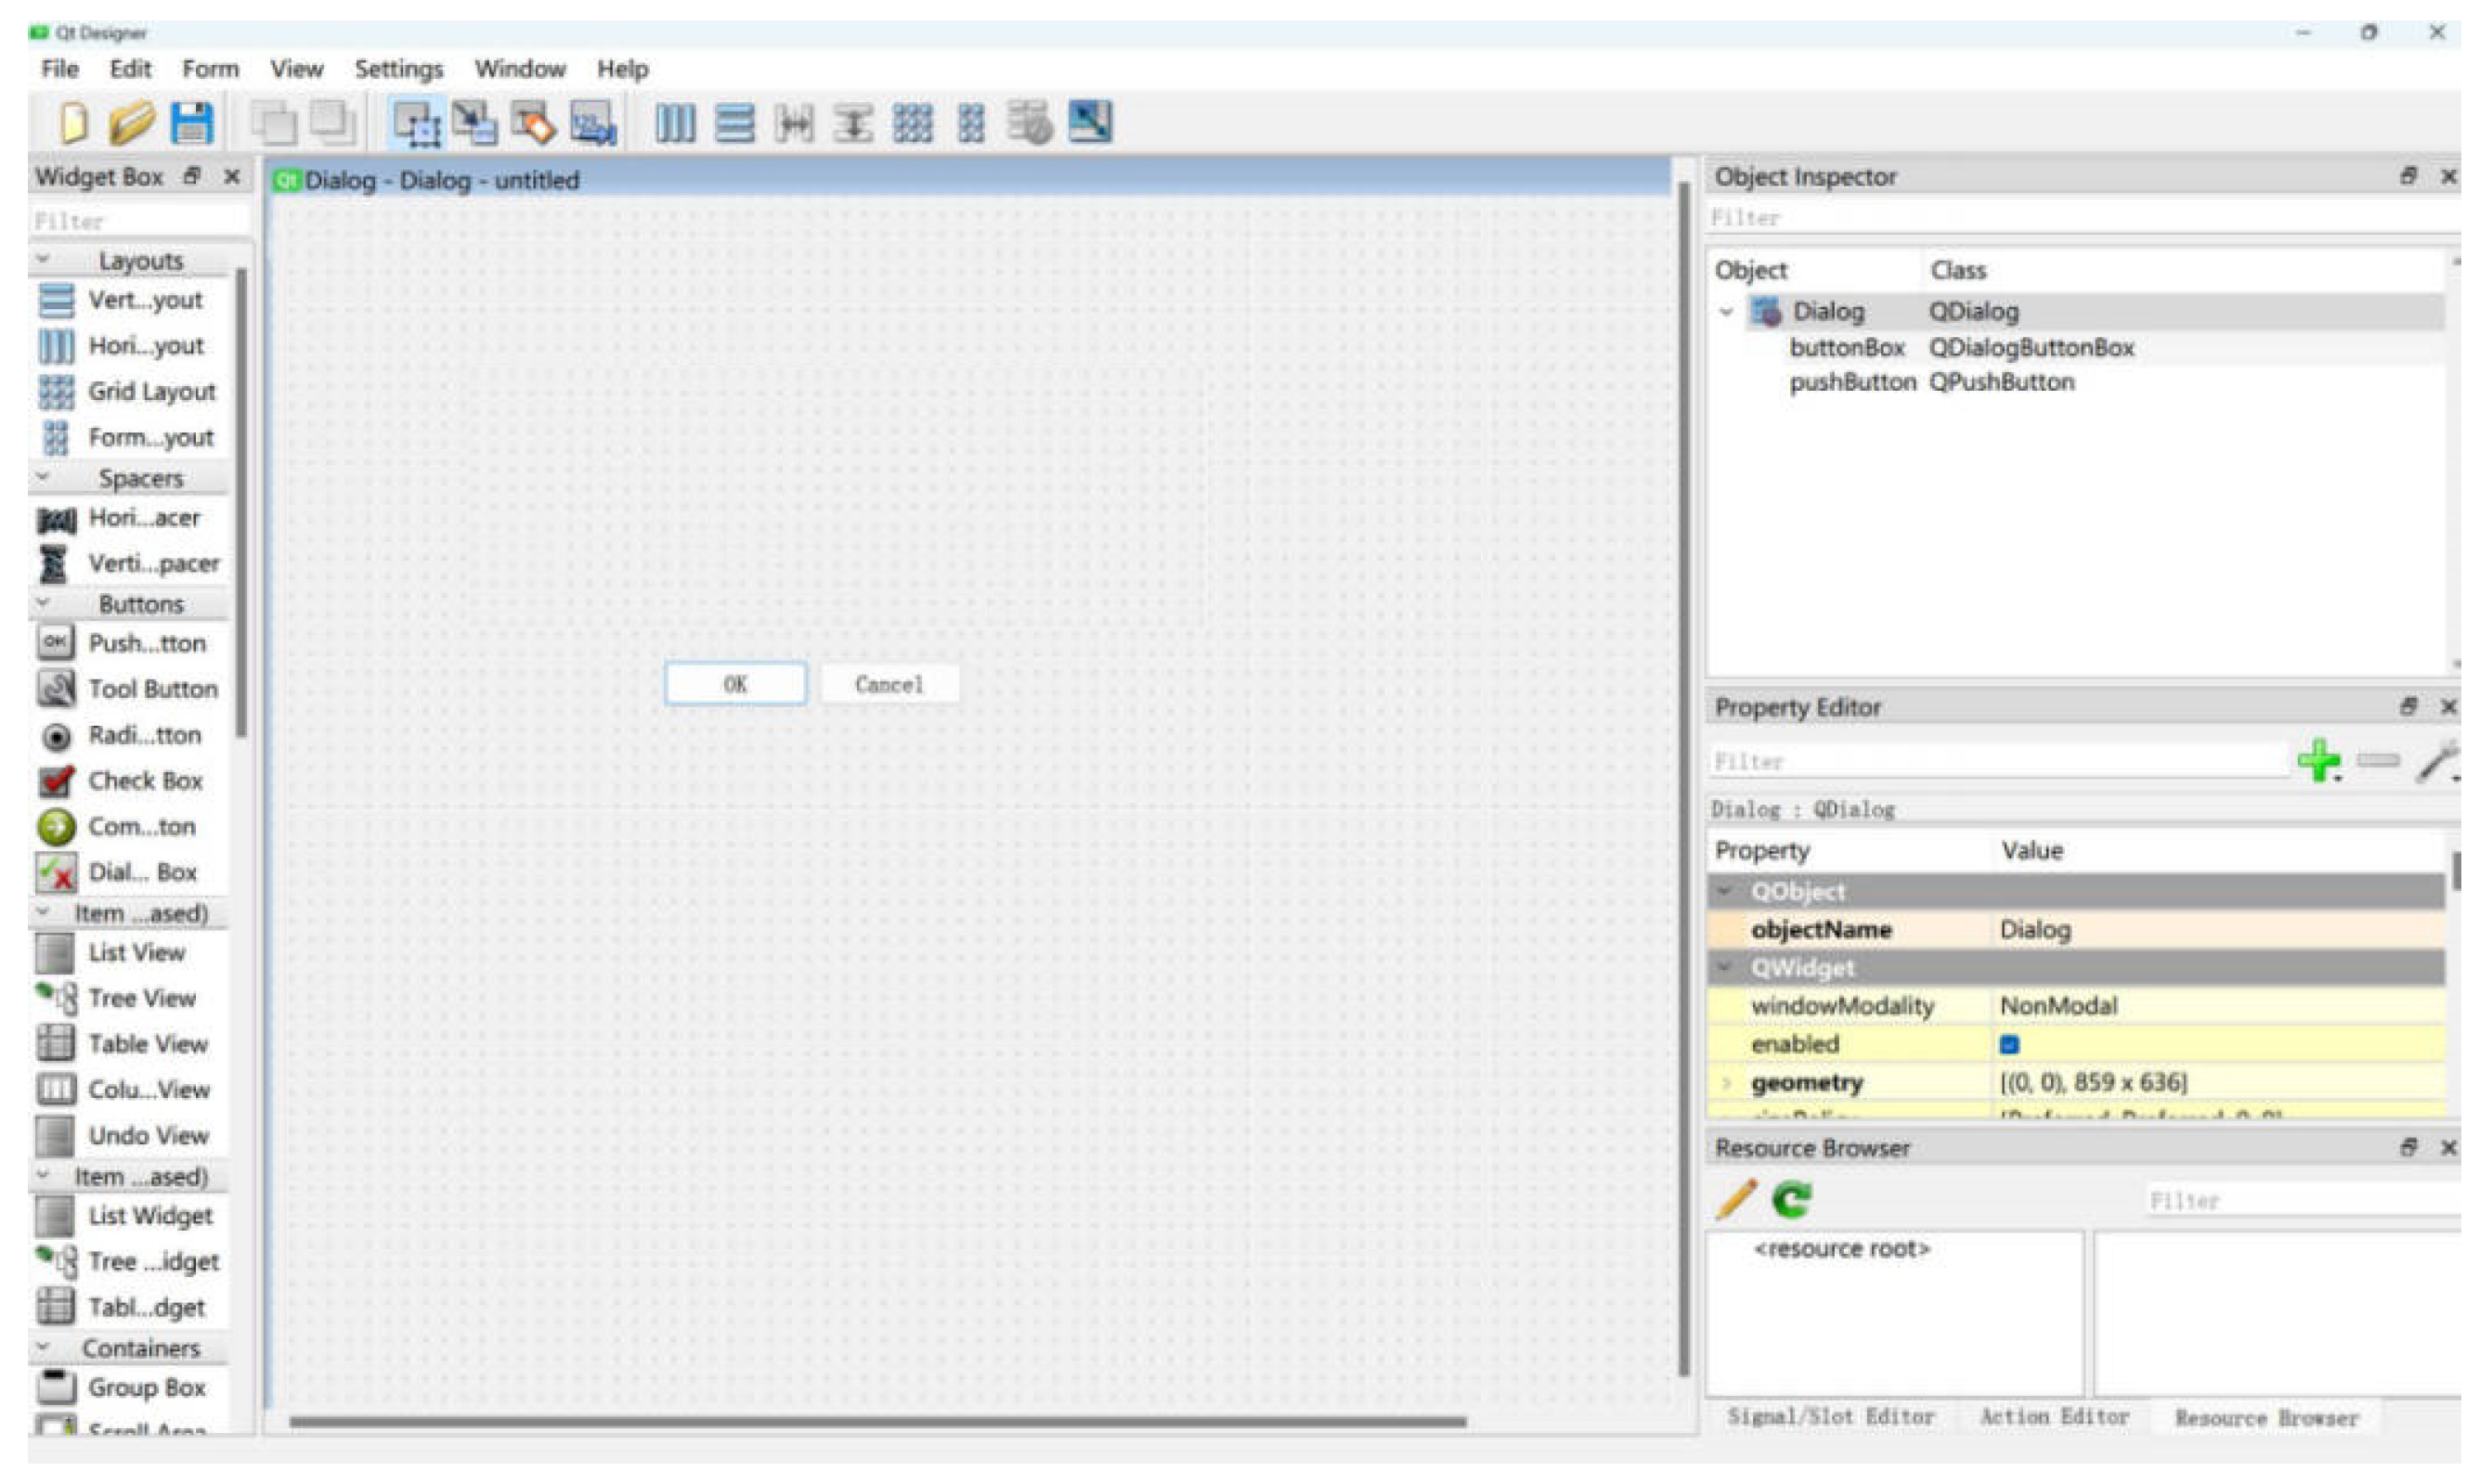2492x1484 pixels.
Task: Open the Edit menu
Action: tap(130, 69)
